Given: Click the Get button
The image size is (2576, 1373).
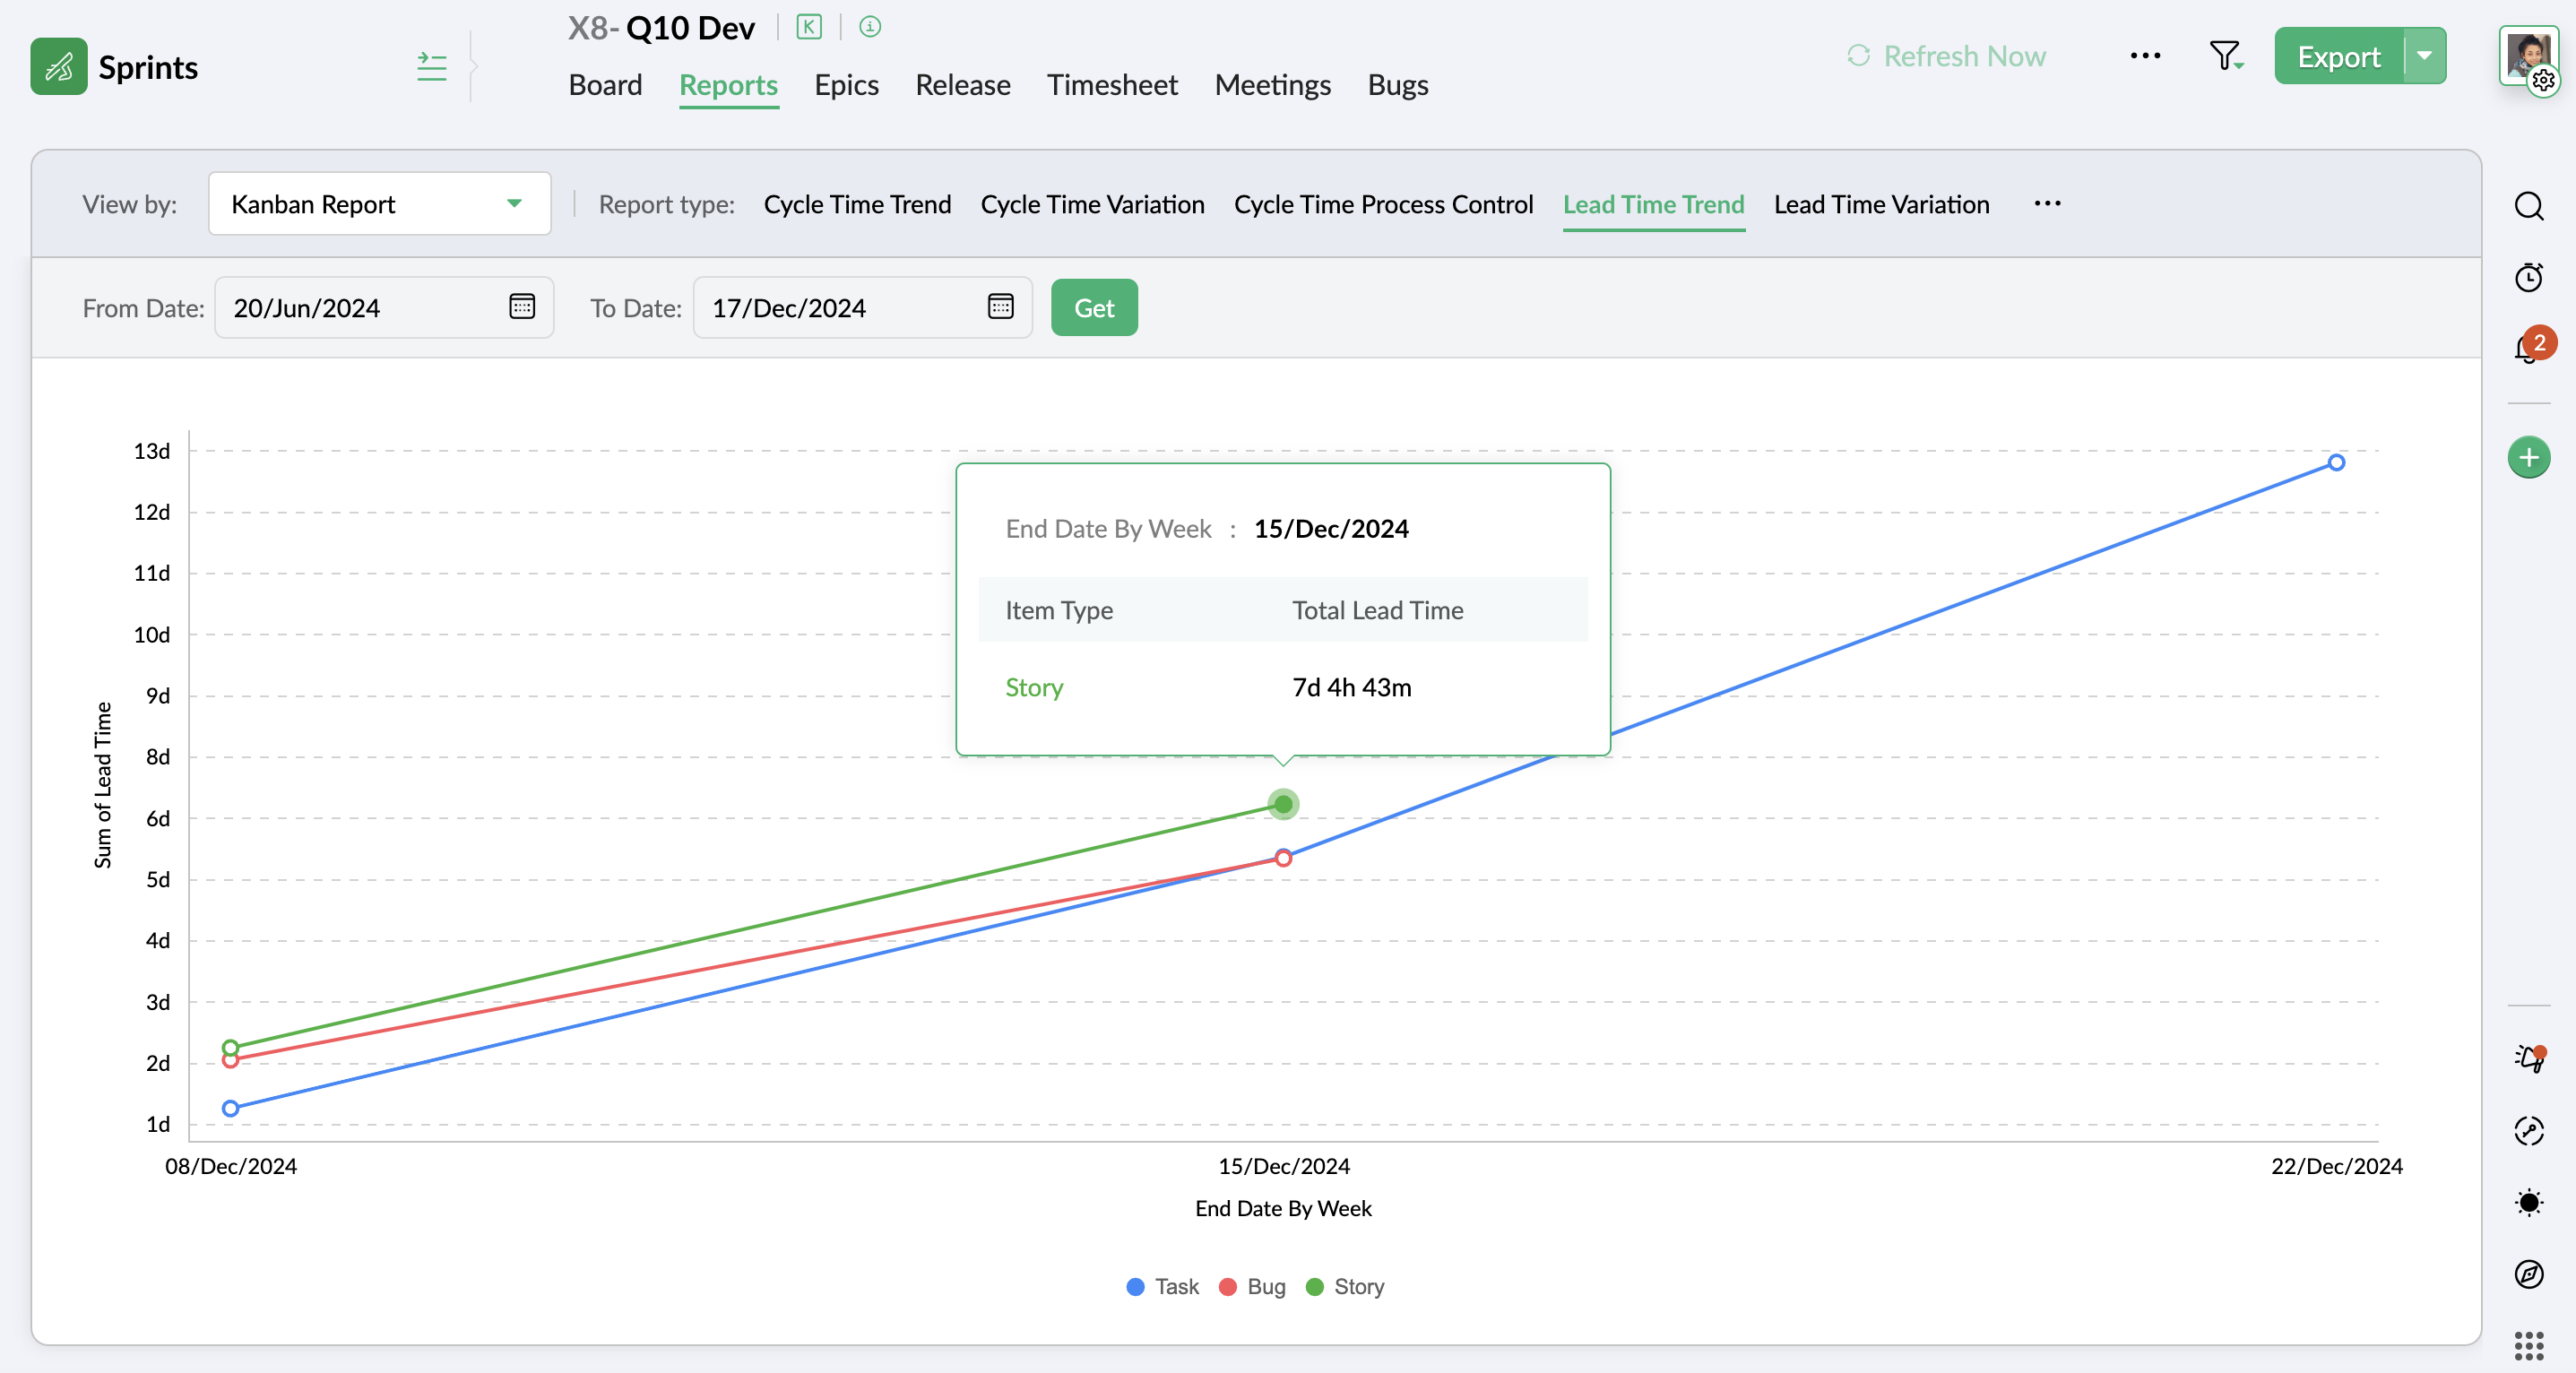Looking at the screenshot, I should pyautogui.click(x=1094, y=308).
